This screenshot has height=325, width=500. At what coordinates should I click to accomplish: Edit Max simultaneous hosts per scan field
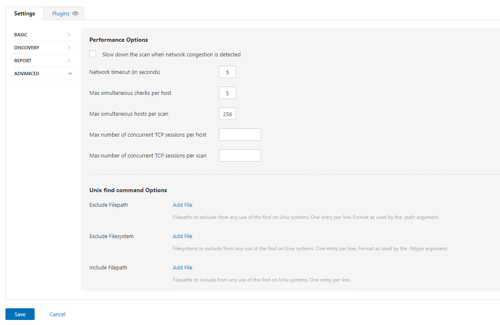227,114
